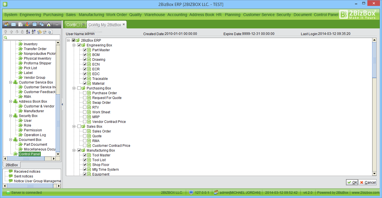Click the status bar monitor icon
The height and width of the screenshot is (198, 382).
coord(191,192)
